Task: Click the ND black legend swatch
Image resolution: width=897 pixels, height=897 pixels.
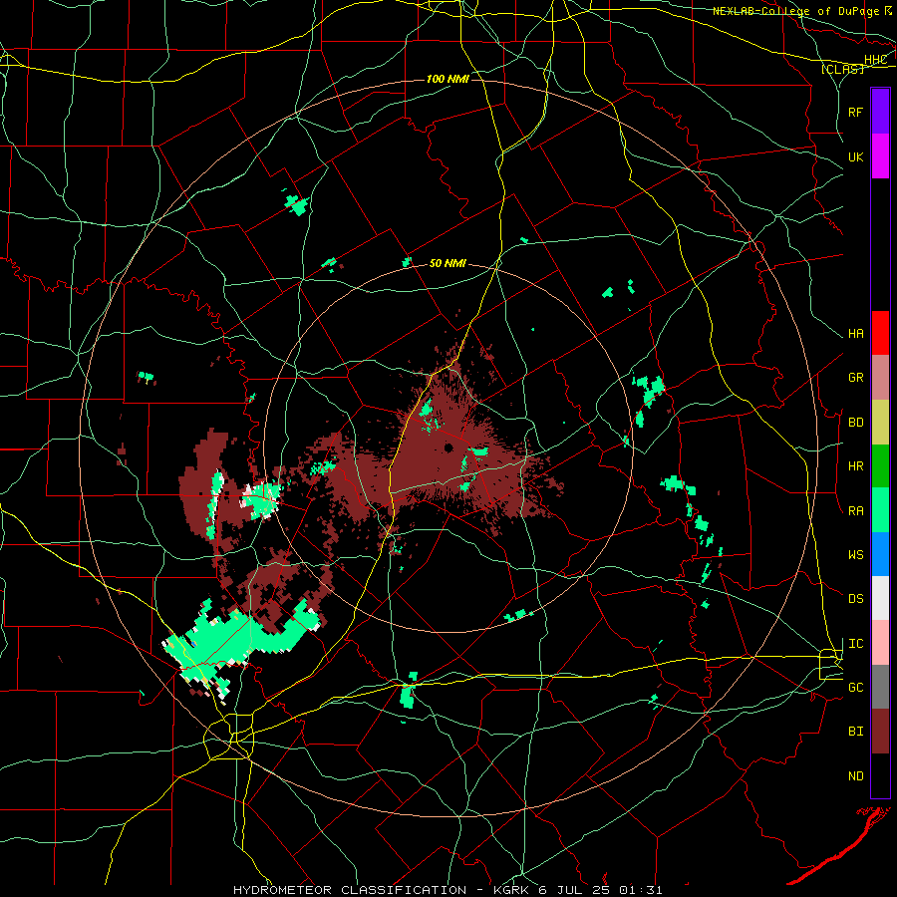Action: [880, 775]
